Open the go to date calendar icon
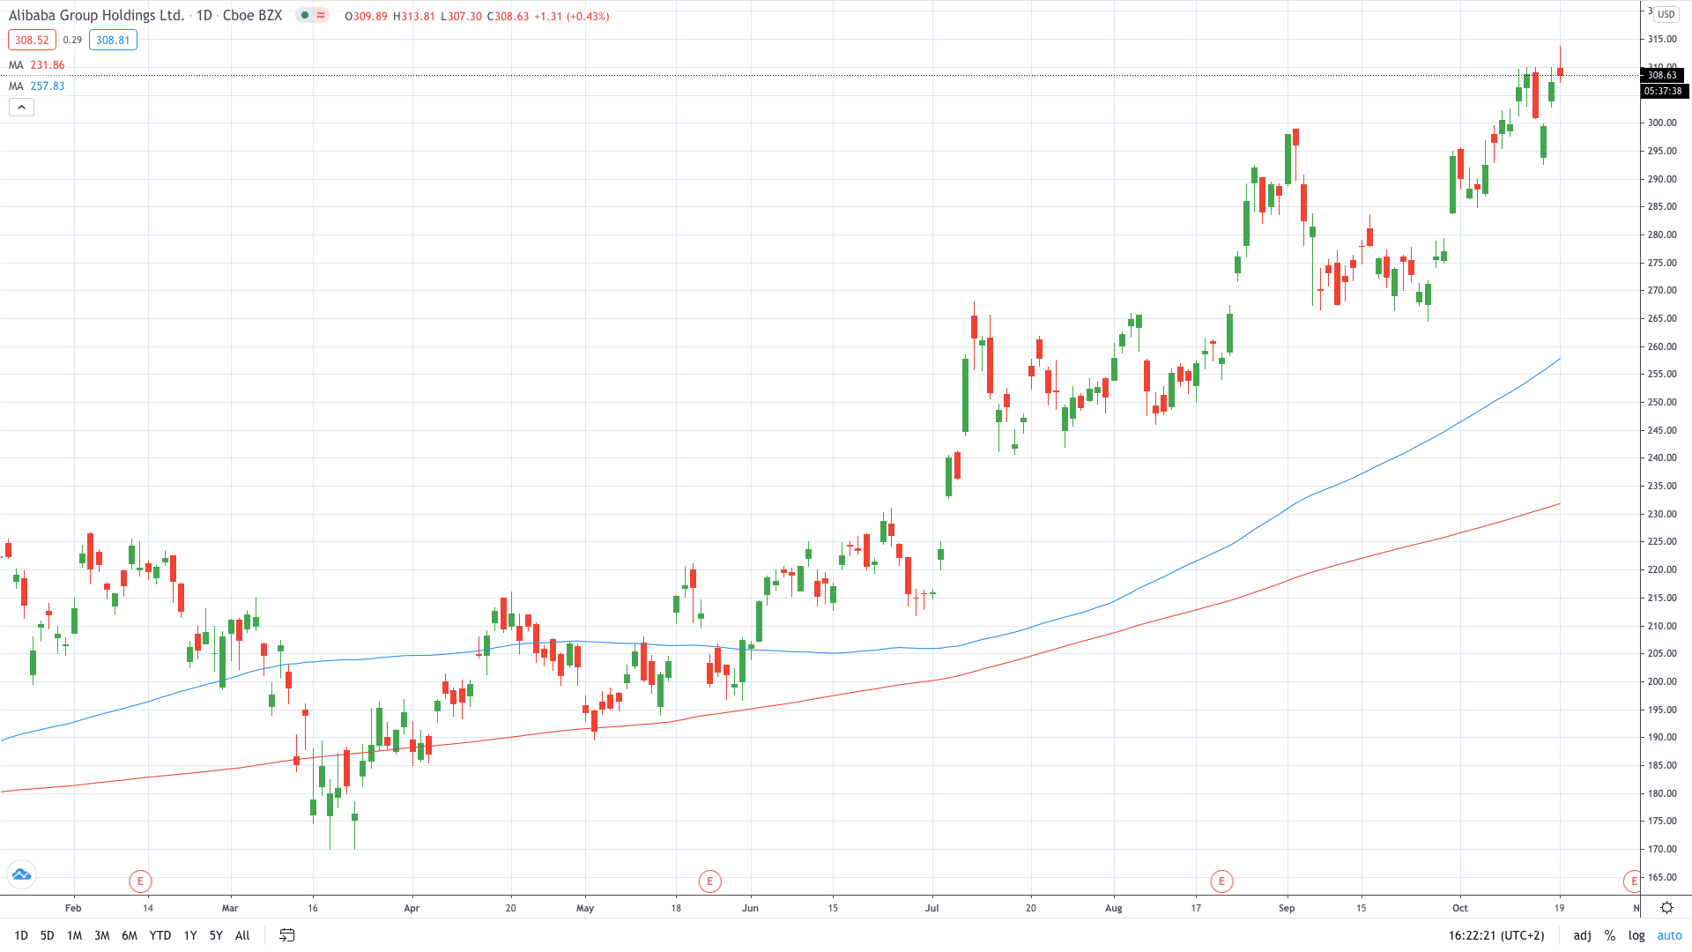The width and height of the screenshot is (1692, 952). coord(287,935)
